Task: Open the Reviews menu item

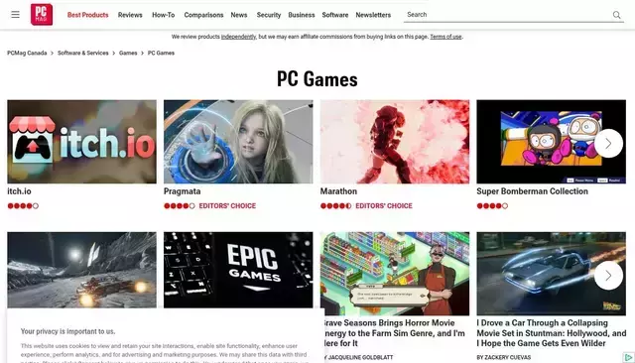Action: tap(130, 15)
